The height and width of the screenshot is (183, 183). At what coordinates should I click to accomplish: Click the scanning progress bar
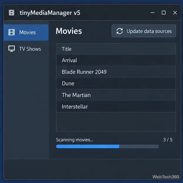click(x=107, y=146)
